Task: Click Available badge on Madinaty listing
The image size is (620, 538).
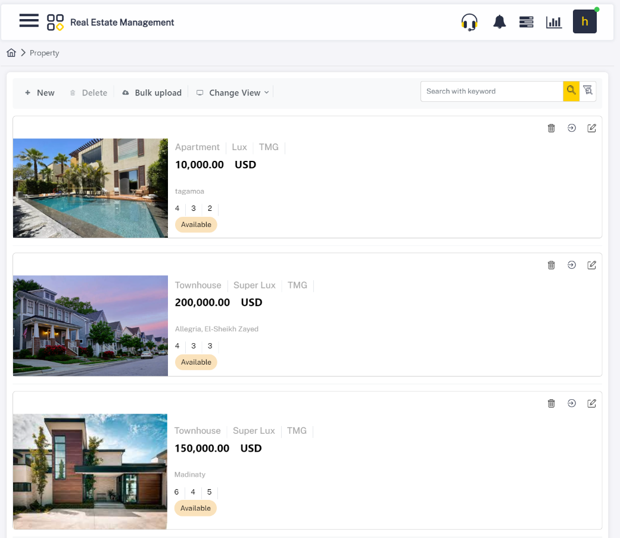Action: point(195,508)
